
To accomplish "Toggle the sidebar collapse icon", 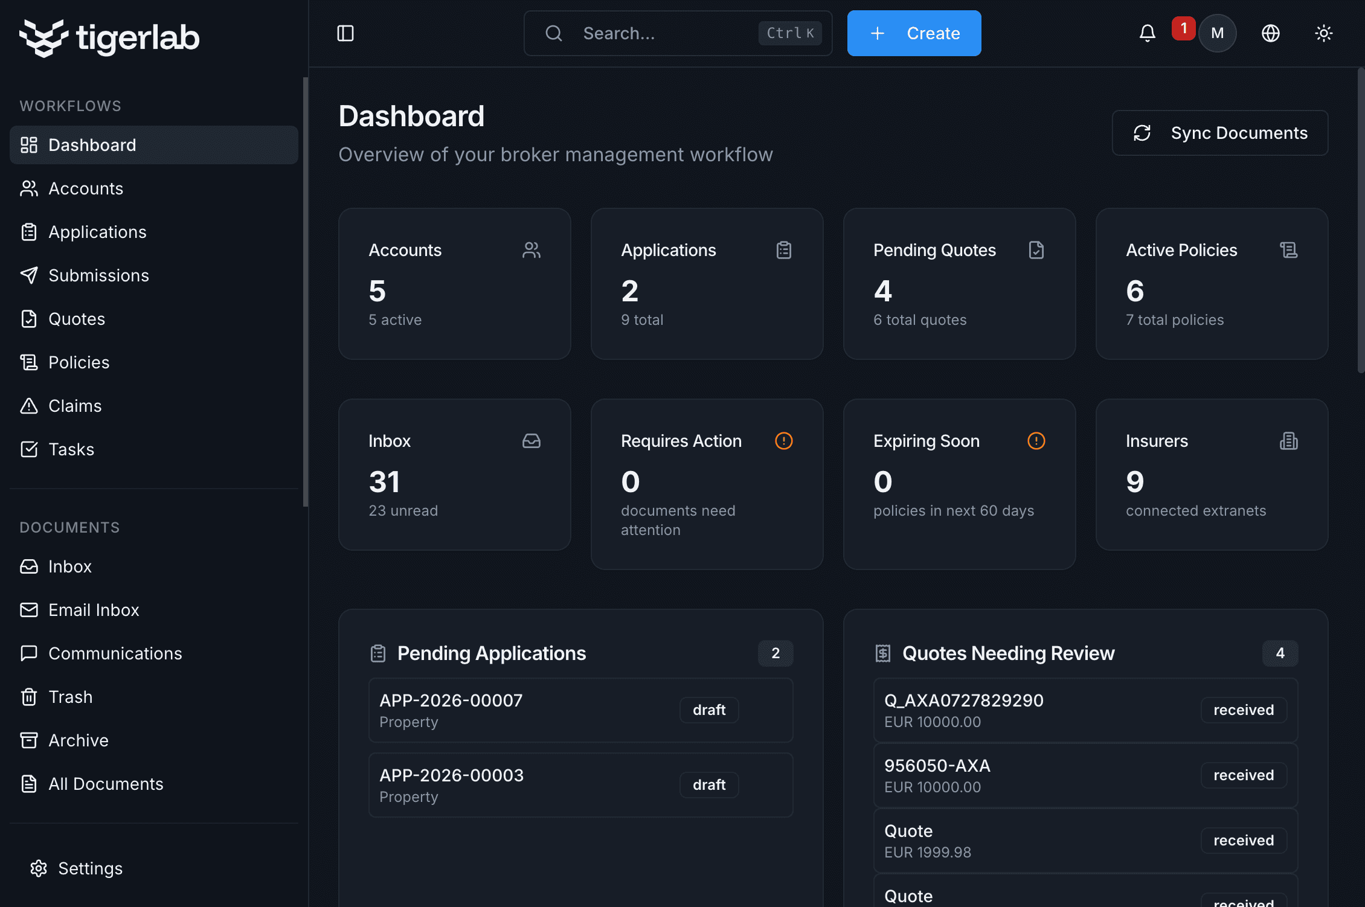I will [x=345, y=33].
